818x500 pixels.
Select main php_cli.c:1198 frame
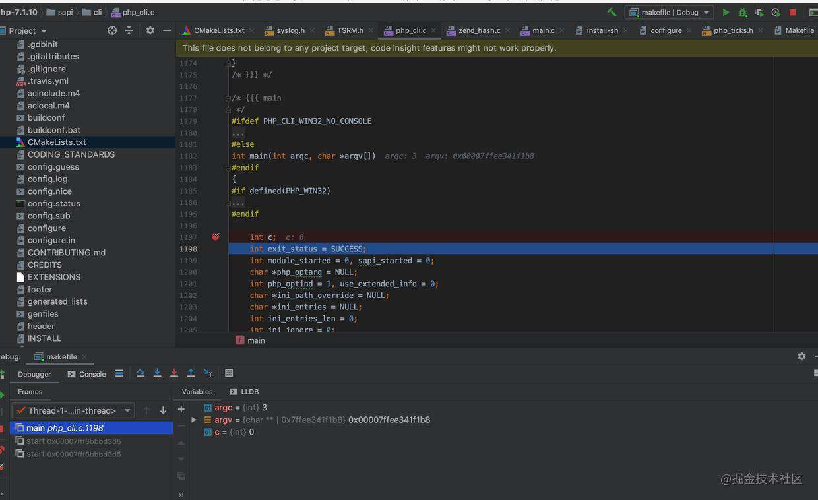92,428
